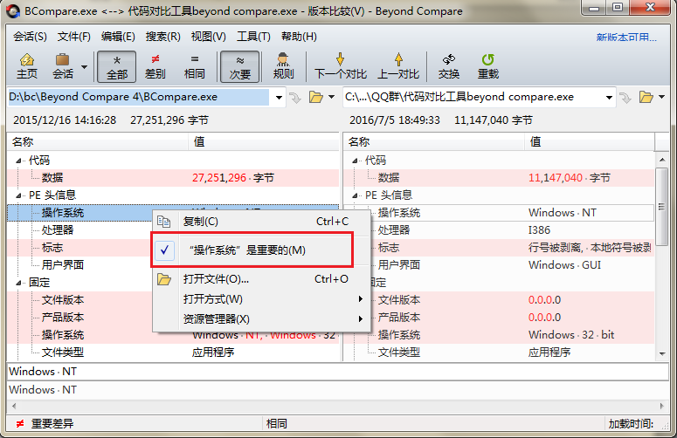Select left 数据 row
This screenshot has height=438, width=677.
click(x=173, y=178)
